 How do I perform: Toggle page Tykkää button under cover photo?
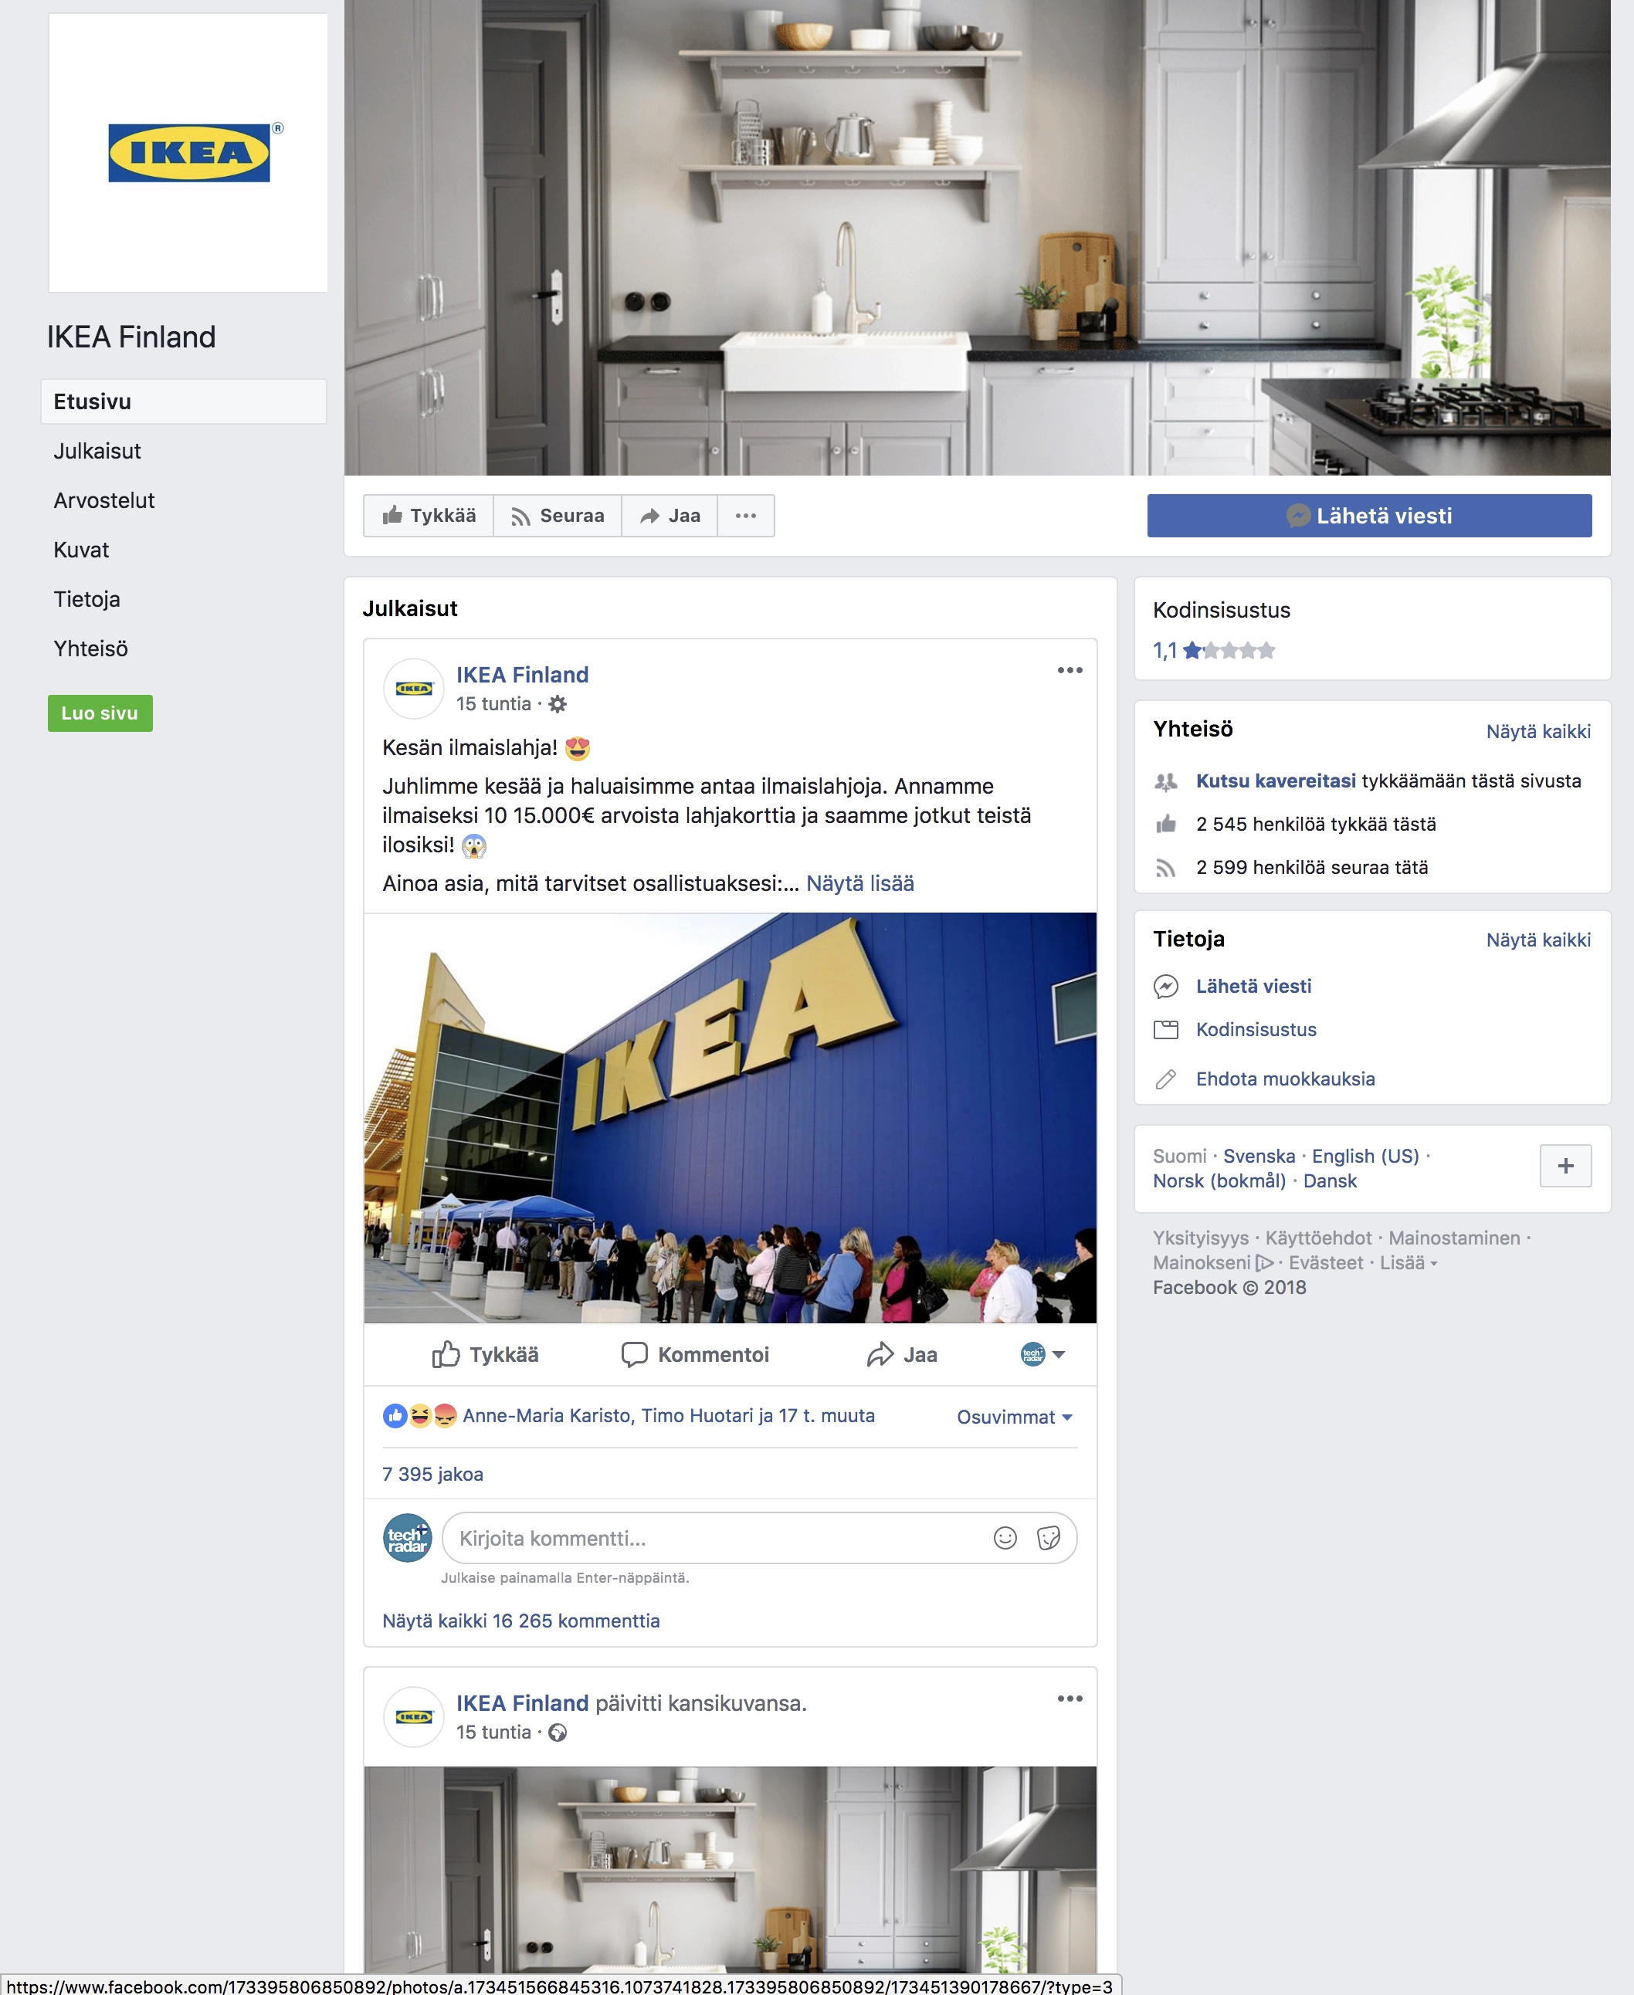point(429,516)
